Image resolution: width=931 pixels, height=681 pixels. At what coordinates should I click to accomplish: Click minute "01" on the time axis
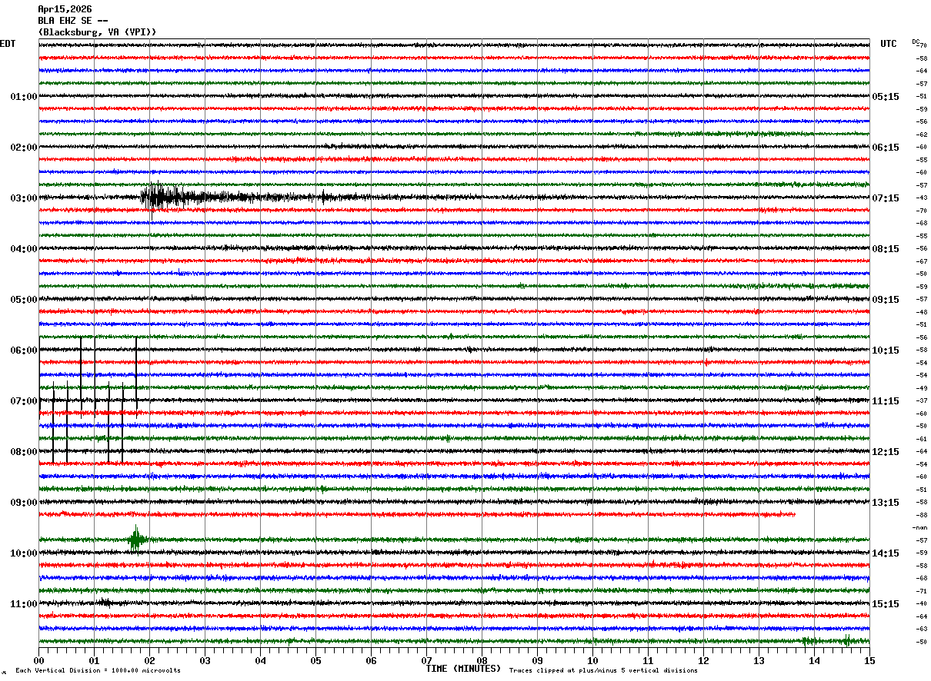[x=94, y=660]
